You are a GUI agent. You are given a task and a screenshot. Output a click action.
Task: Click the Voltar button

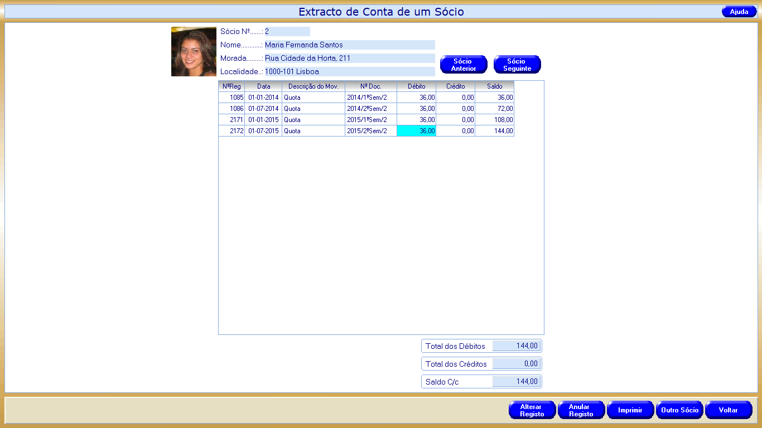tap(728, 410)
